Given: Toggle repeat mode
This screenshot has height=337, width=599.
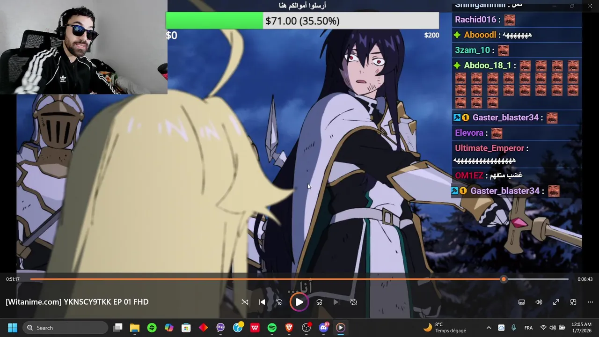Looking at the screenshot, I should (x=354, y=302).
